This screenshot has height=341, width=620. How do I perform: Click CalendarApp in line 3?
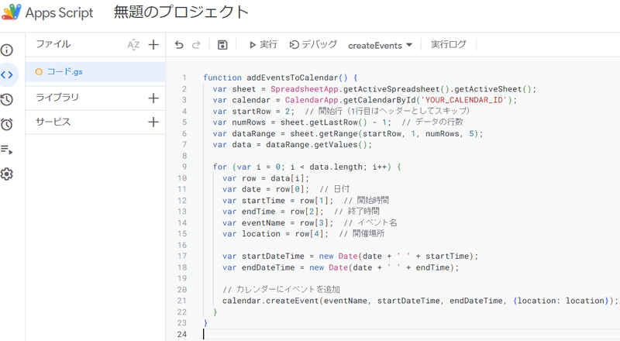(312, 100)
